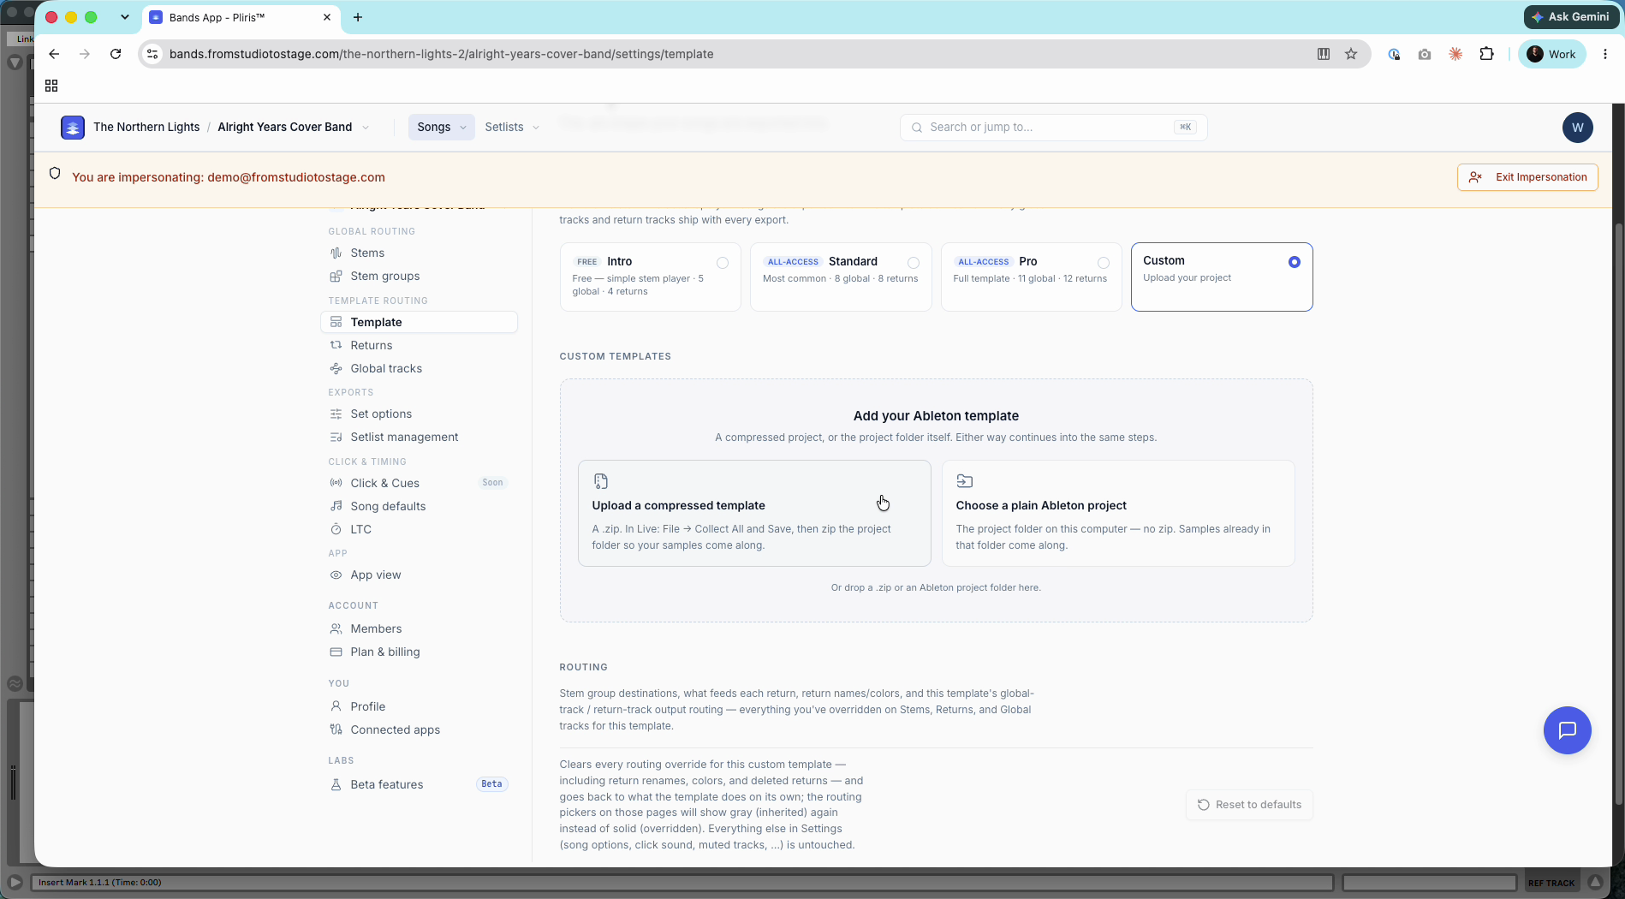Select the Template icon in sidebar
Viewport: 1625px width, 899px height.
pyautogui.click(x=336, y=322)
